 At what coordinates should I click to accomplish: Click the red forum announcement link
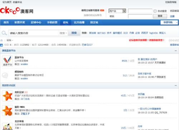pyautogui.click(x=147, y=40)
